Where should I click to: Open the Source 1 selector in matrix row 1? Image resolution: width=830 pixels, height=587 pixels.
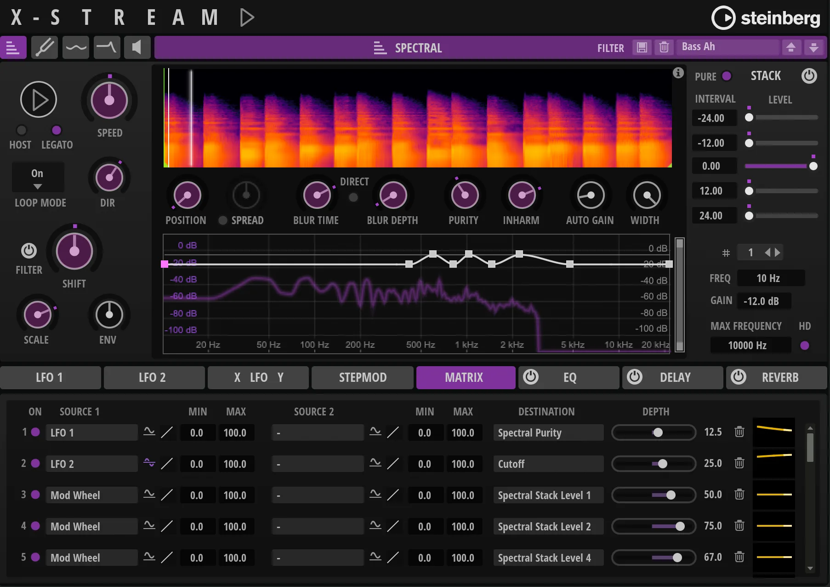click(x=91, y=432)
